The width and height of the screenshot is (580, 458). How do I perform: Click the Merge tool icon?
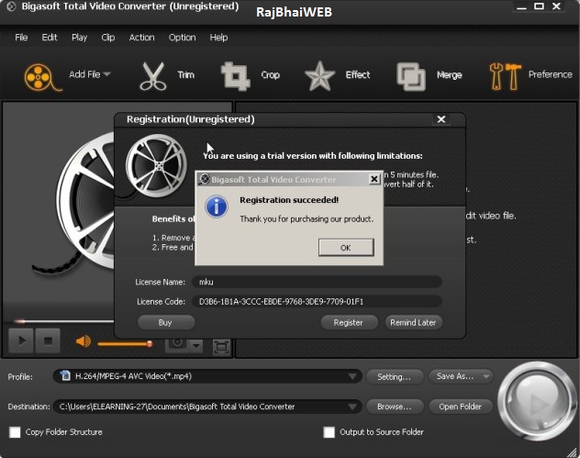[x=411, y=76]
